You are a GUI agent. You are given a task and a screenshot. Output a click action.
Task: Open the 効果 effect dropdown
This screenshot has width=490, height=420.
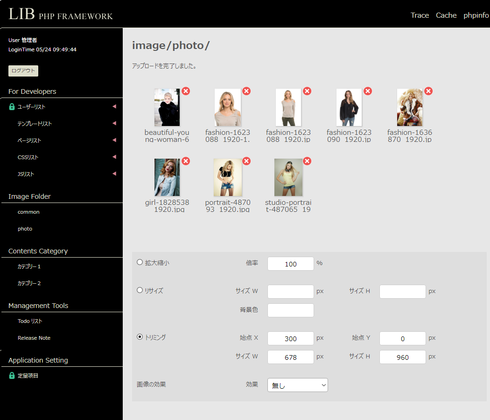point(297,385)
